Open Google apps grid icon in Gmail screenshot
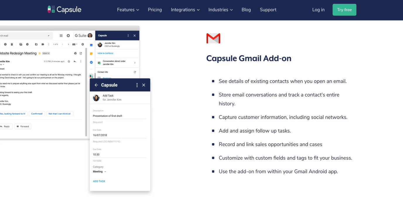The height and width of the screenshot is (224, 403). 61,35
